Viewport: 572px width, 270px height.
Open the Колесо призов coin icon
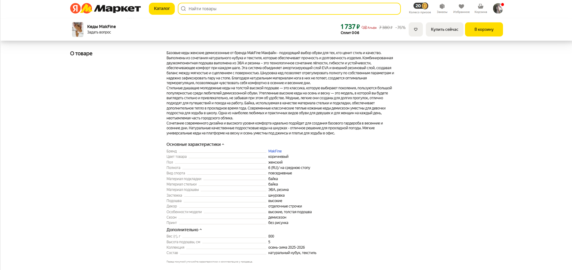tap(421, 6)
